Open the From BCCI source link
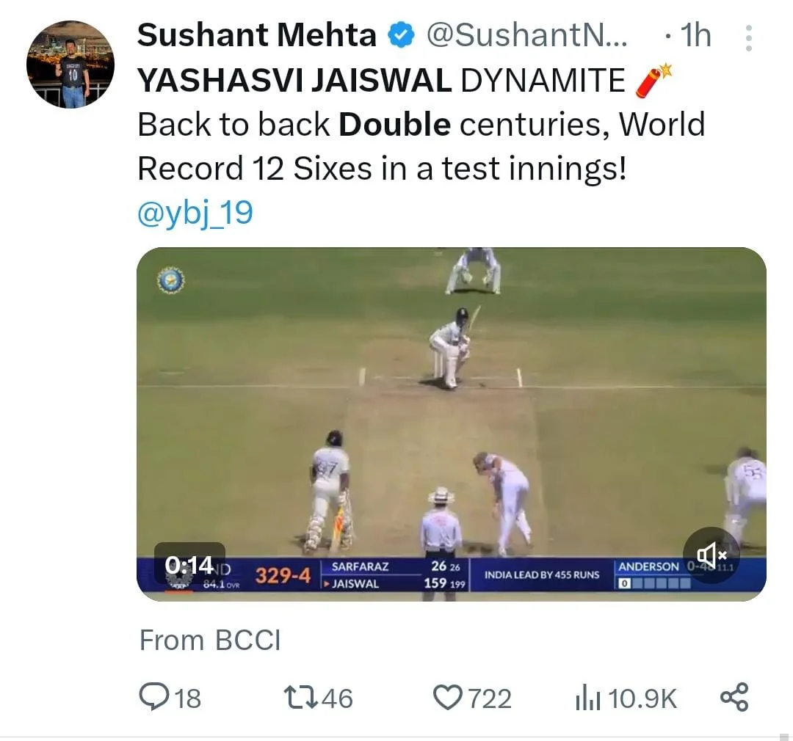Image resolution: width=793 pixels, height=741 pixels. pyautogui.click(x=210, y=640)
